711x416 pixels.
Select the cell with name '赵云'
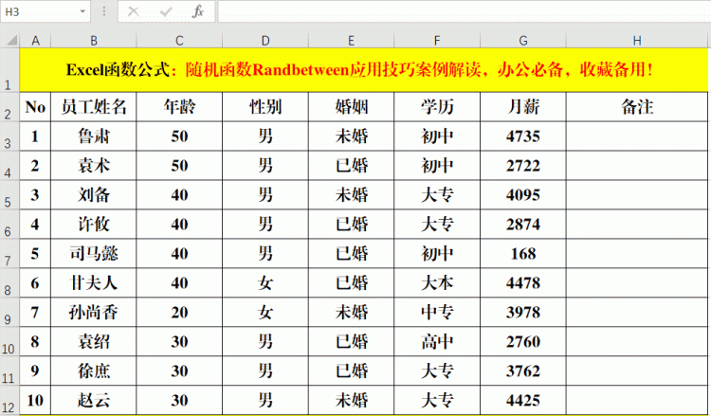point(94,400)
